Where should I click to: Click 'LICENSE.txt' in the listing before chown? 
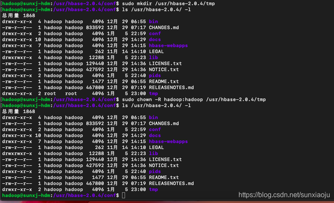[165, 63]
